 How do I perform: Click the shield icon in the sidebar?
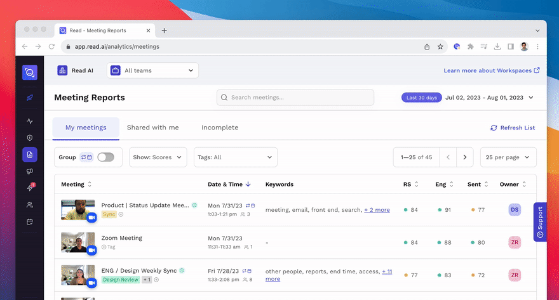[30, 138]
